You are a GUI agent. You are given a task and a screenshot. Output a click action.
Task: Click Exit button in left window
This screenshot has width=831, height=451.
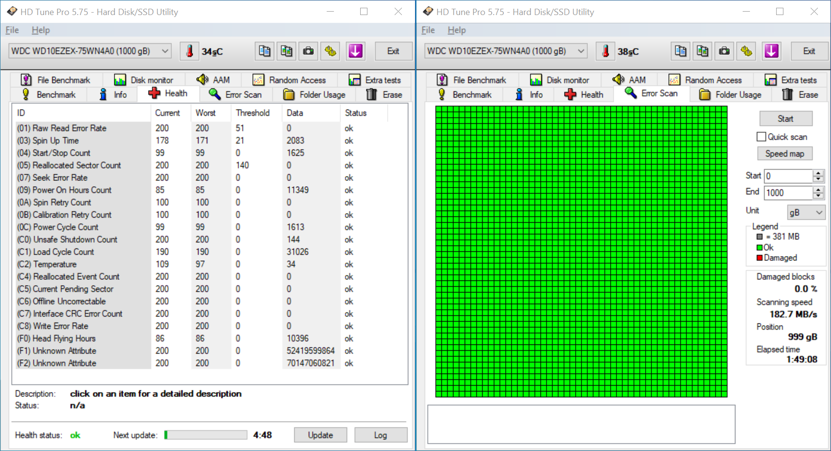coord(393,51)
